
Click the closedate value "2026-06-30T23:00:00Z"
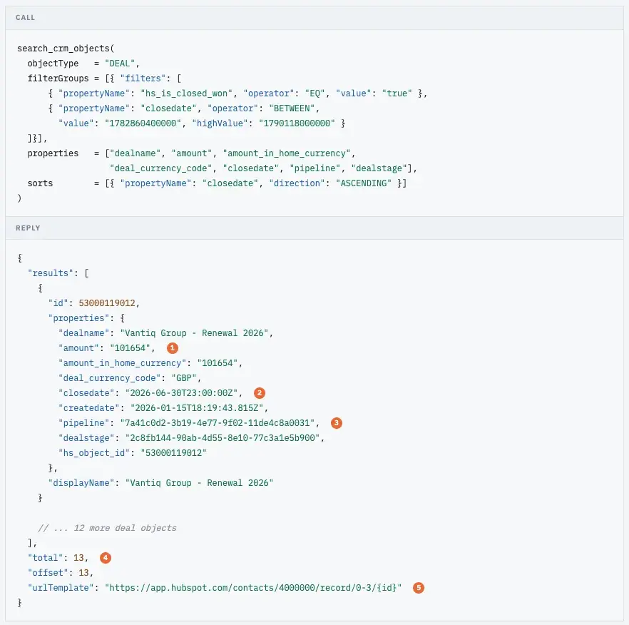coord(181,393)
